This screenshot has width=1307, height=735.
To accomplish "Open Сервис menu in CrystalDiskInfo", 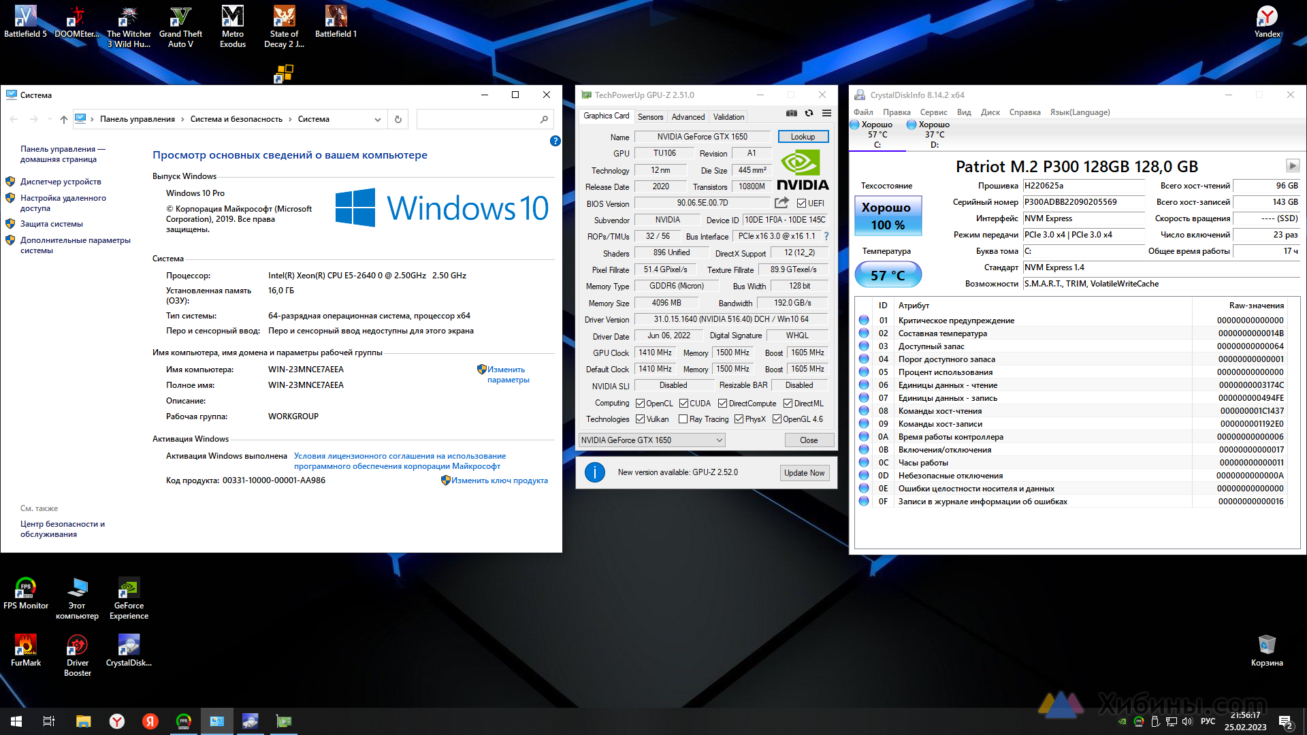I will tap(933, 112).
